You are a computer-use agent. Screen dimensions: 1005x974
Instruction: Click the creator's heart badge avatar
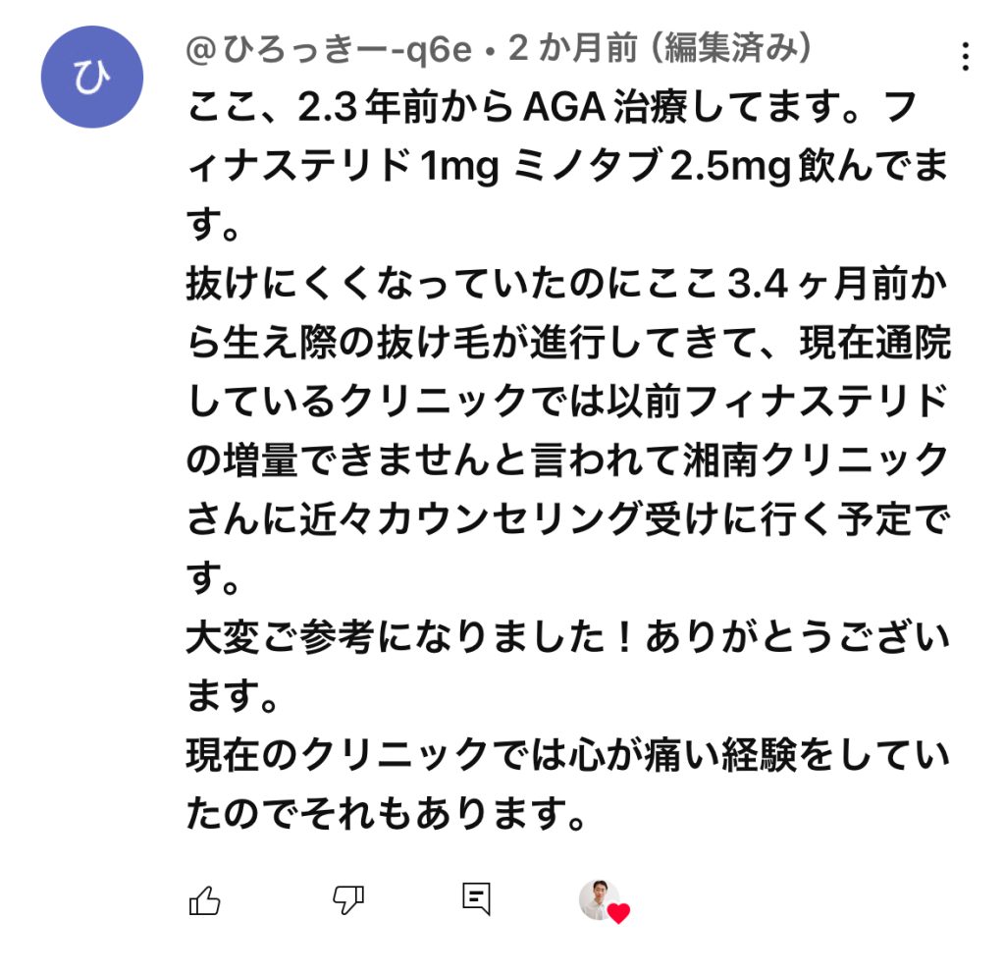click(598, 899)
